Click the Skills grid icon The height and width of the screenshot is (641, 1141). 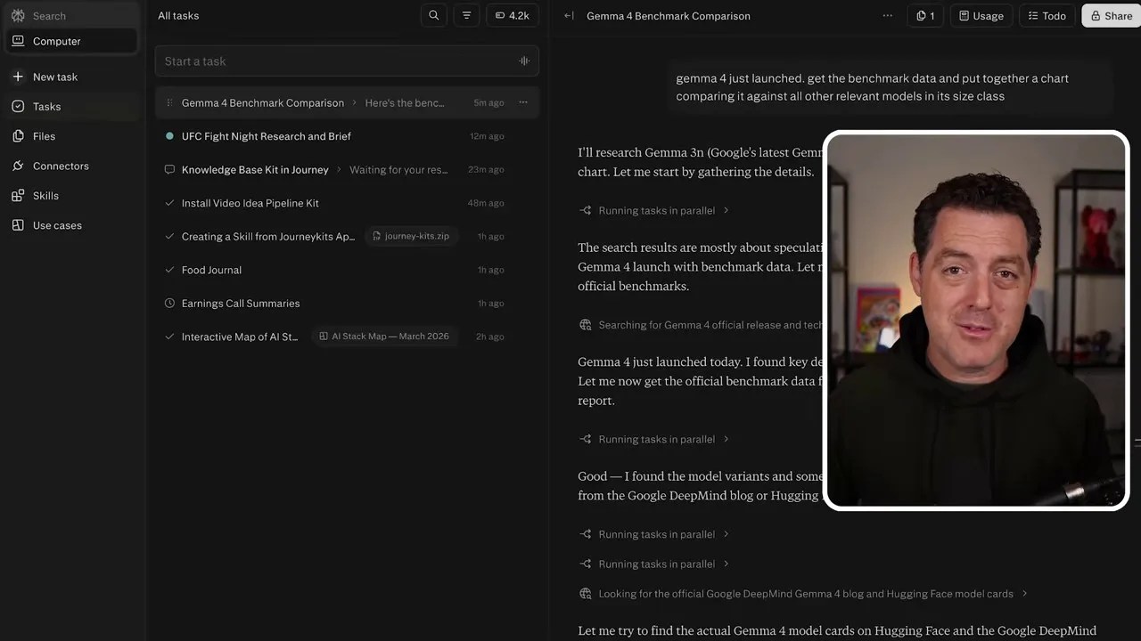18,196
